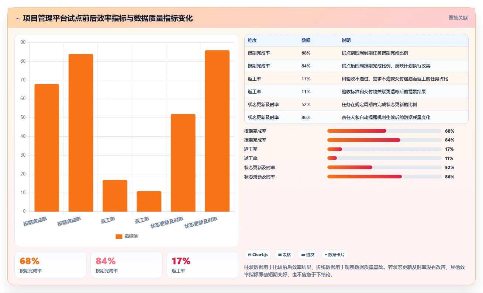Open the 68% 按期完成率 data card
483x293 pixels.
tap(51, 265)
